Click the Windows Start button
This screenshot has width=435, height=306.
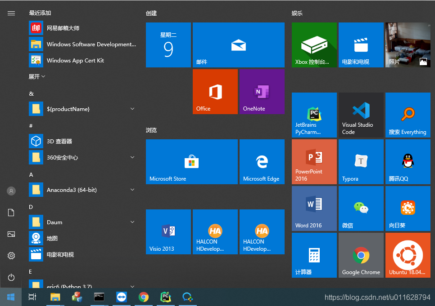click(x=11, y=297)
